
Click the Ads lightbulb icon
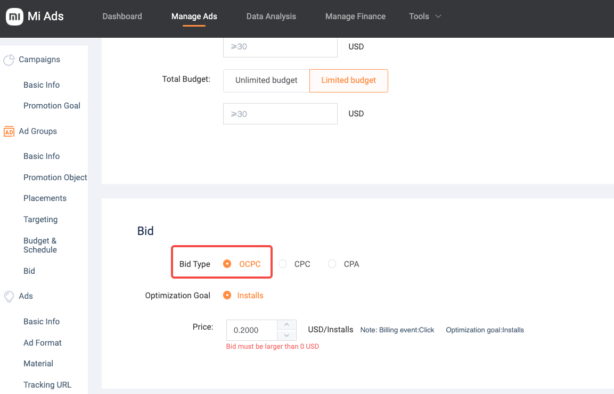coord(9,296)
